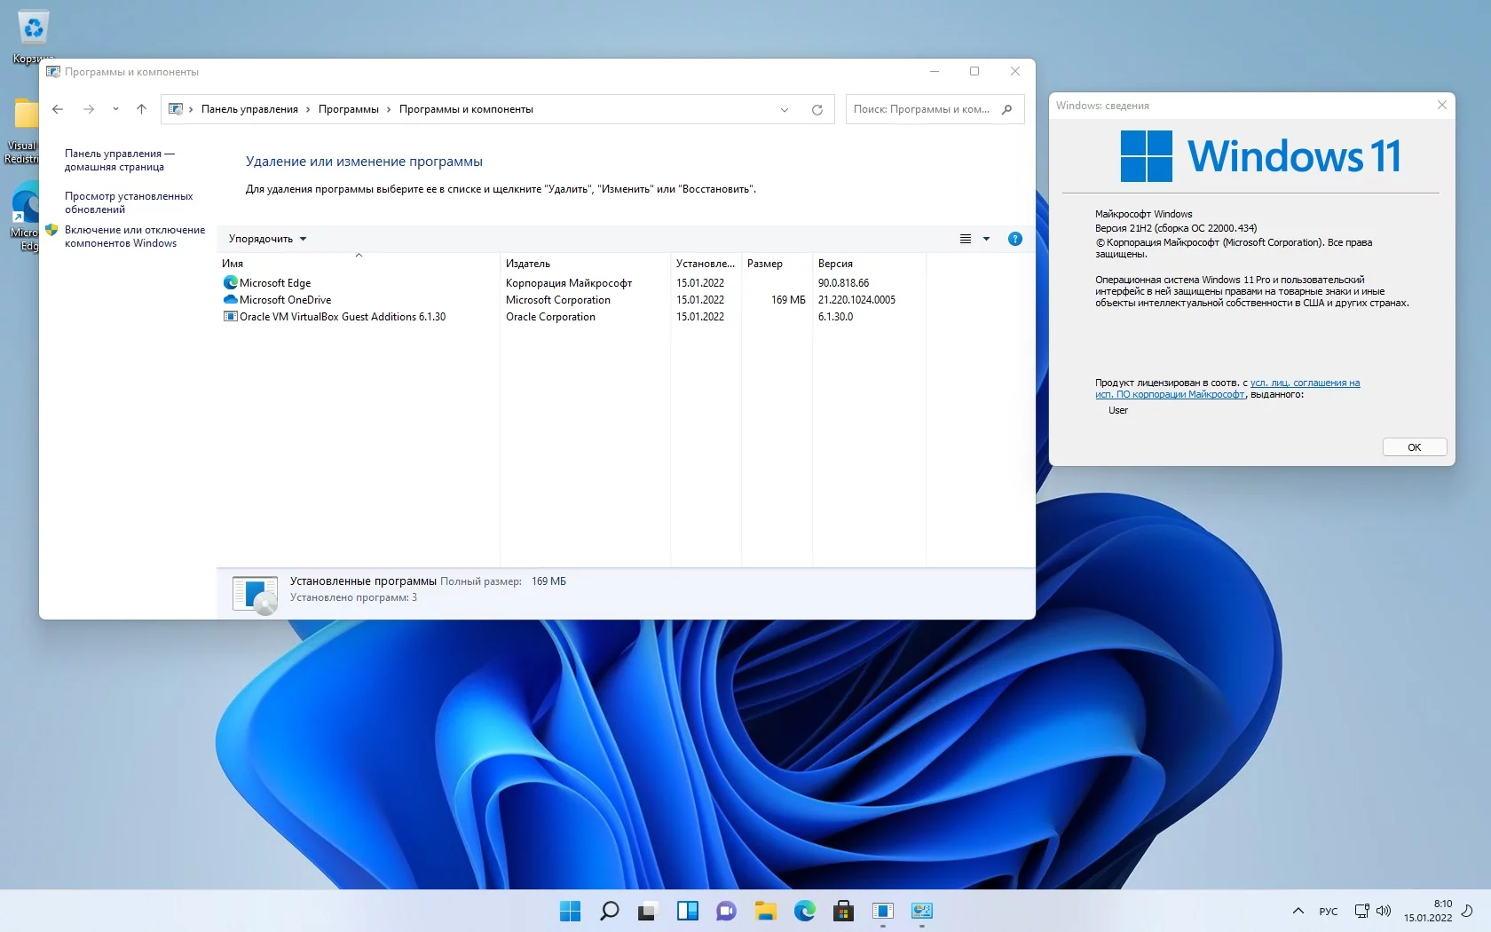The width and height of the screenshot is (1491, 932).
Task: Open the Windows Start menu
Action: [570, 911]
